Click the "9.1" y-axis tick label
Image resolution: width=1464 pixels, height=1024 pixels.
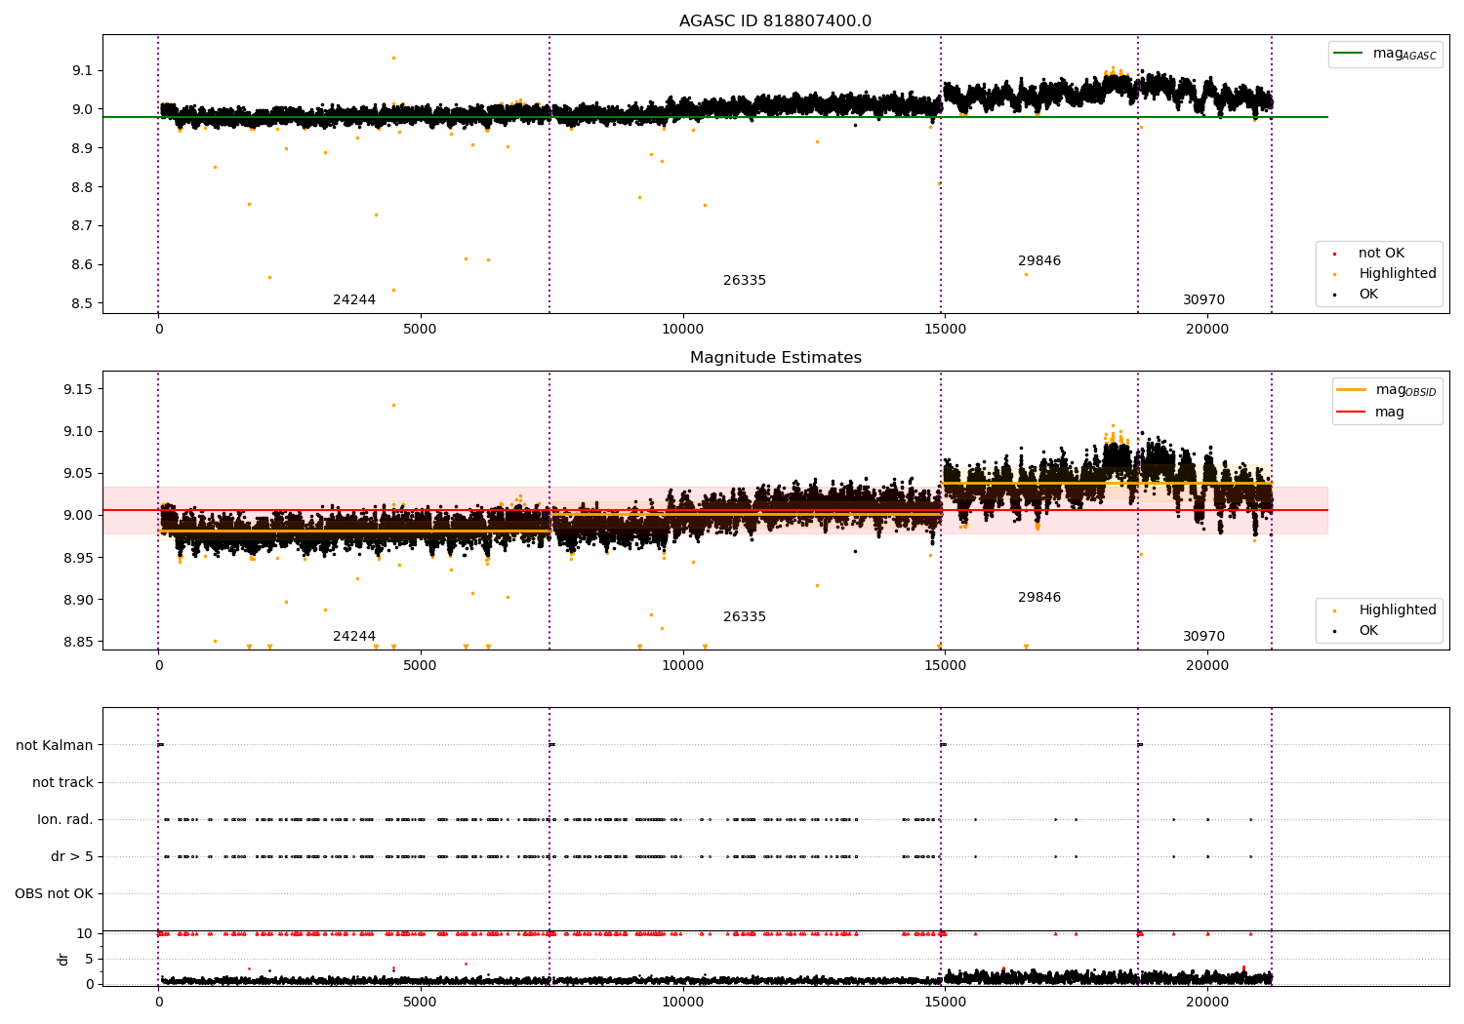tap(82, 70)
